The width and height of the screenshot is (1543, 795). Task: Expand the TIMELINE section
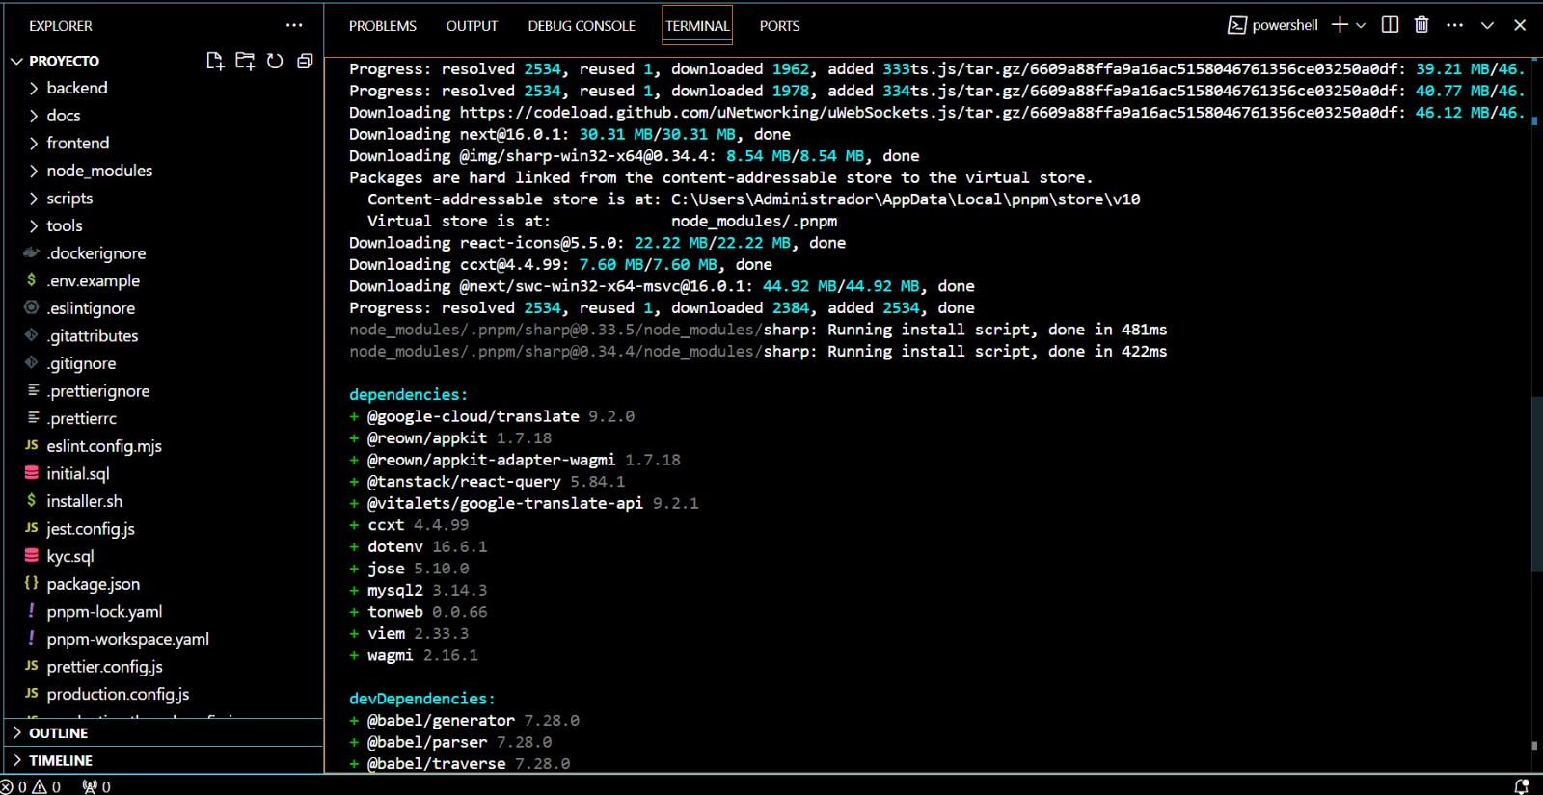(60, 761)
